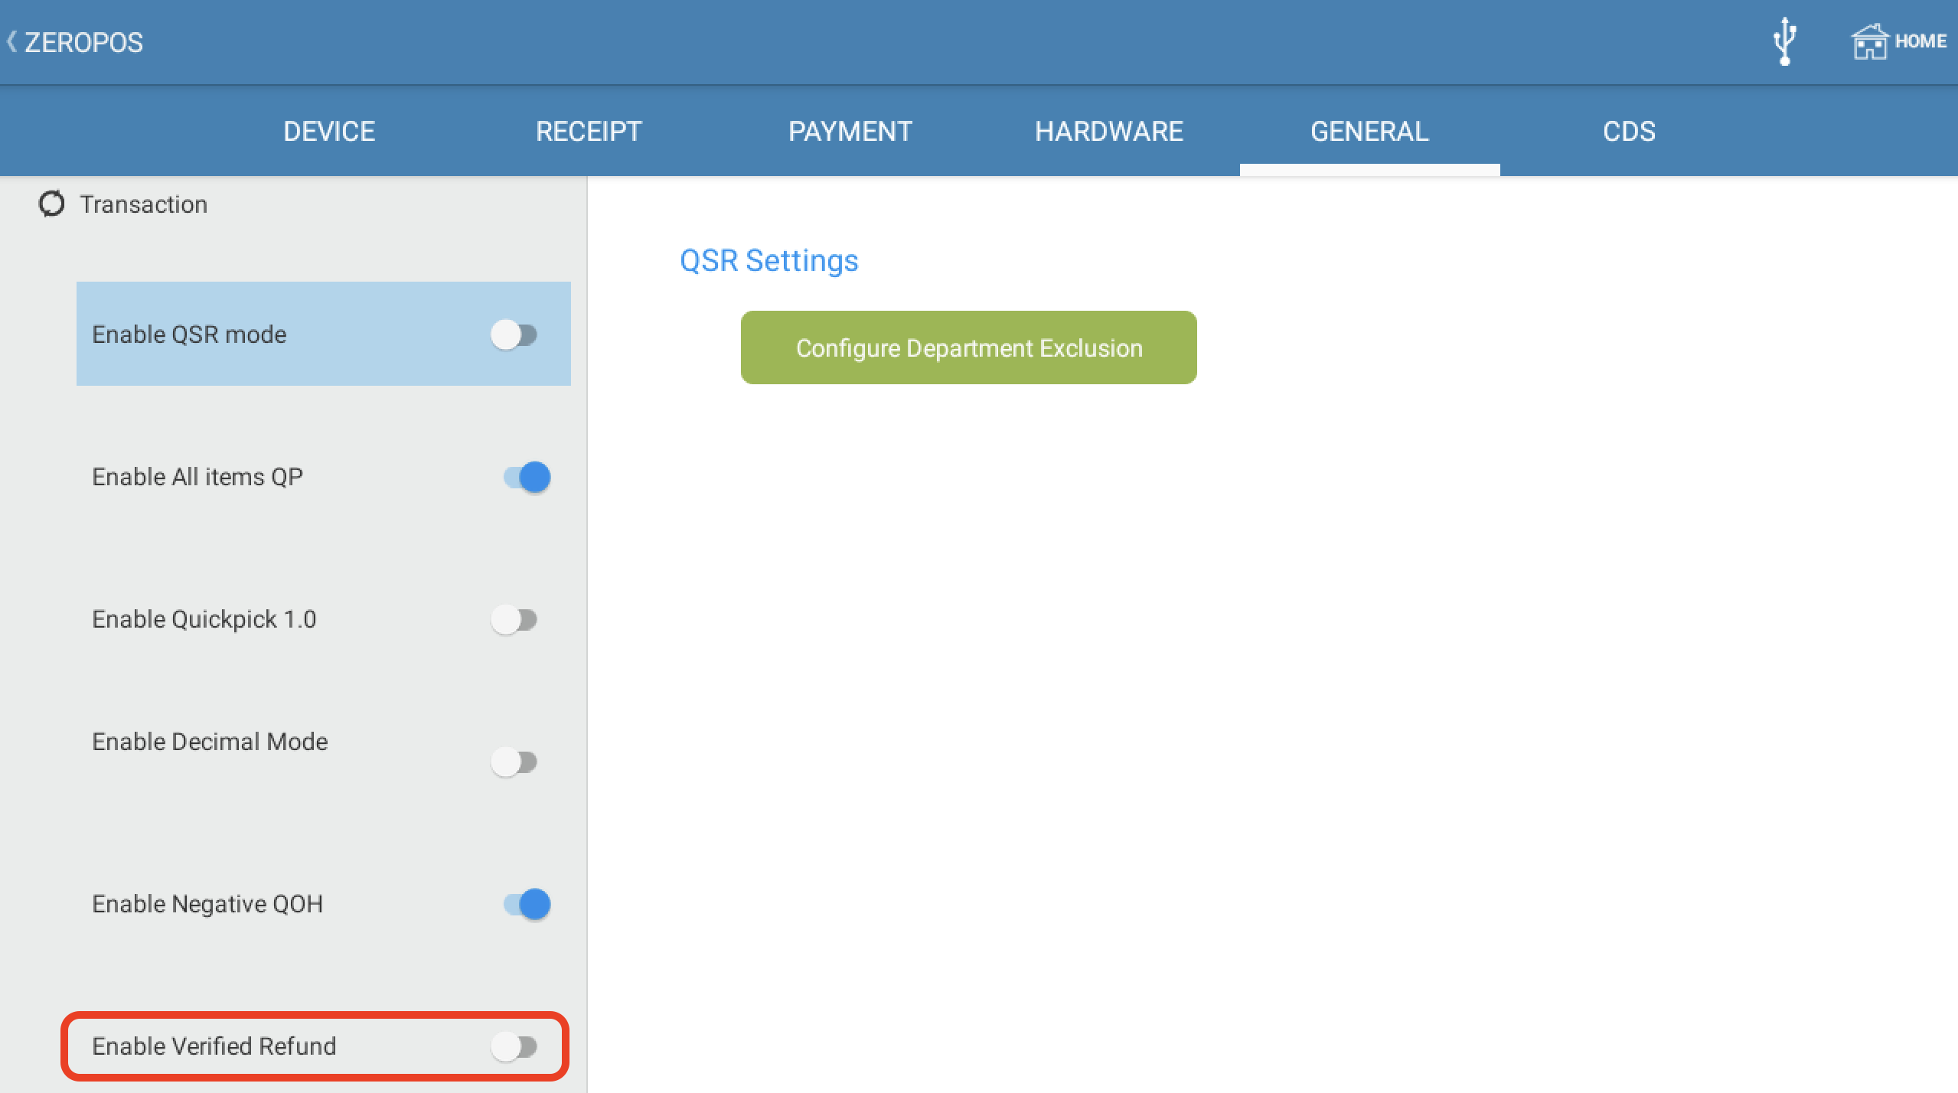The width and height of the screenshot is (1958, 1093).
Task: Turn off Enable All items QP switch
Action: click(527, 477)
